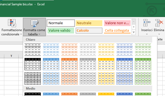
Task: Pick light blue full-grid Chiaro style
Action: tap(51, 78)
